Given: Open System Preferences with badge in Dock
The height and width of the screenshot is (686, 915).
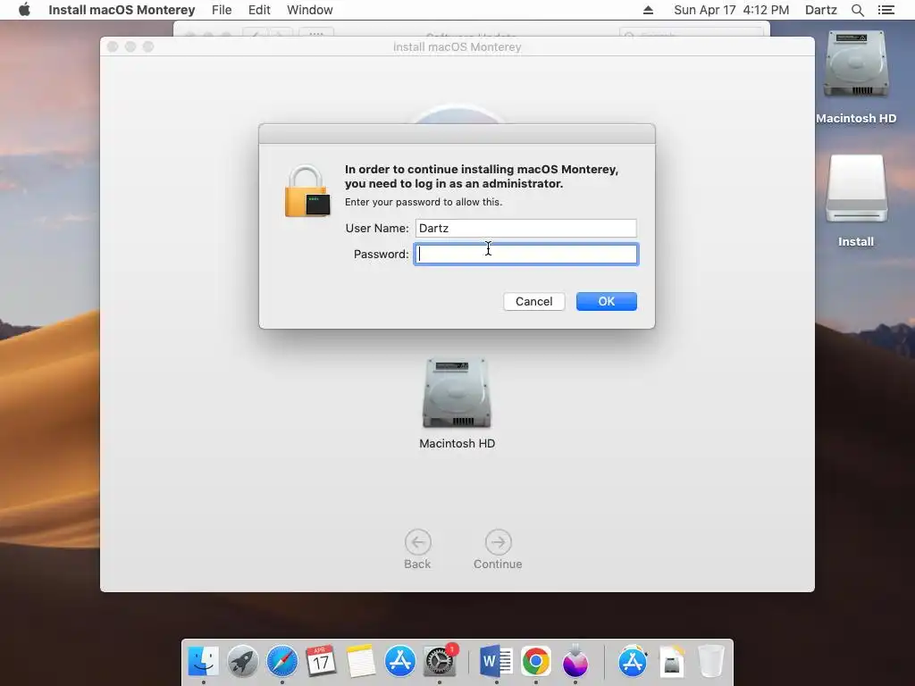Looking at the screenshot, I should [440, 661].
